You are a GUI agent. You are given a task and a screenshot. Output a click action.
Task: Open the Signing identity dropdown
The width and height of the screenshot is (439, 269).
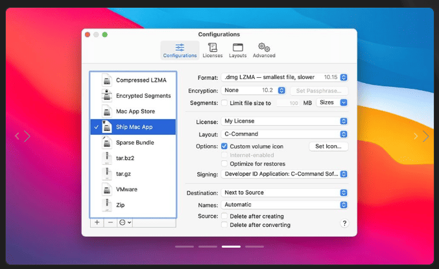coord(284,174)
